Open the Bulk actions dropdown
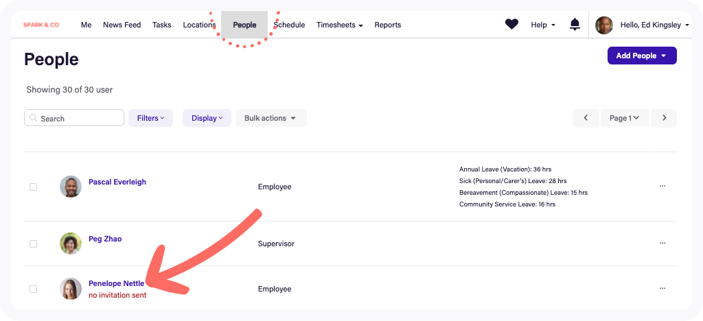This screenshot has height=321, width=703. point(270,118)
